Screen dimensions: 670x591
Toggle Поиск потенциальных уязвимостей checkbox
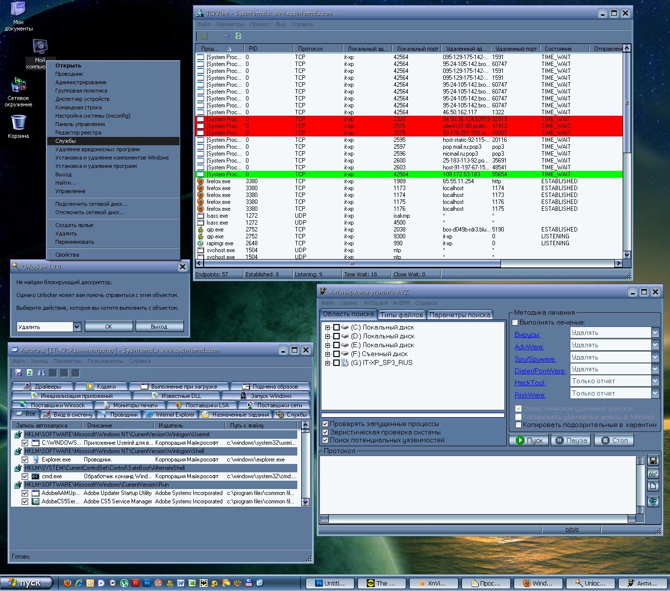click(325, 440)
